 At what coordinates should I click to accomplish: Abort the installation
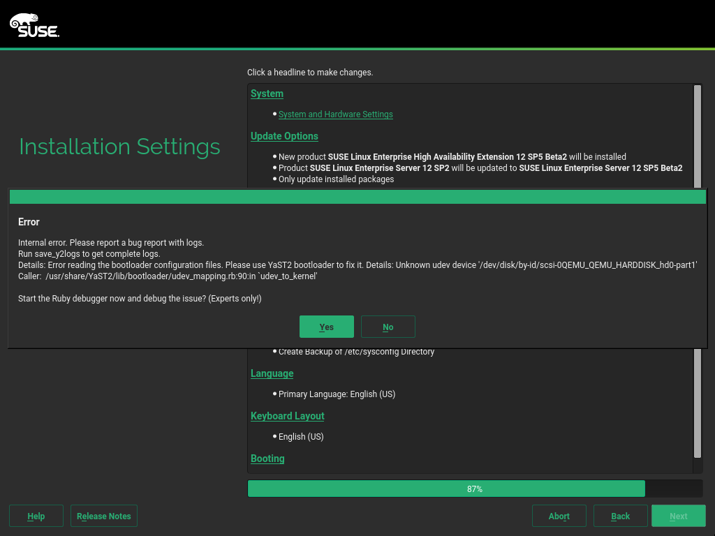click(x=559, y=516)
